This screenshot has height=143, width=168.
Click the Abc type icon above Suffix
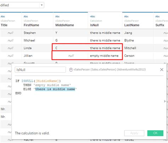point(157,17)
